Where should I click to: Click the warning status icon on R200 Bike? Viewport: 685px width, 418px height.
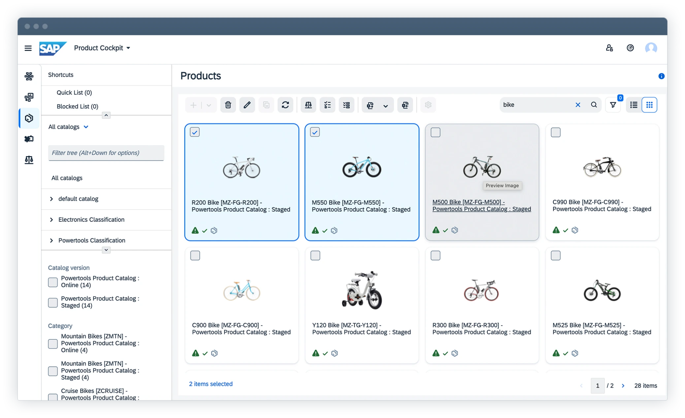click(195, 230)
